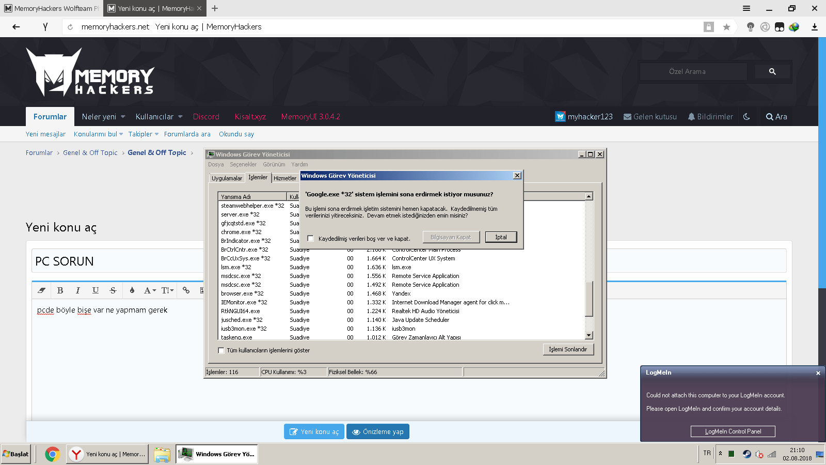The height and width of the screenshot is (465, 826).
Task: Click the 'Yeni konu aç' submit button
Action: tap(314, 432)
